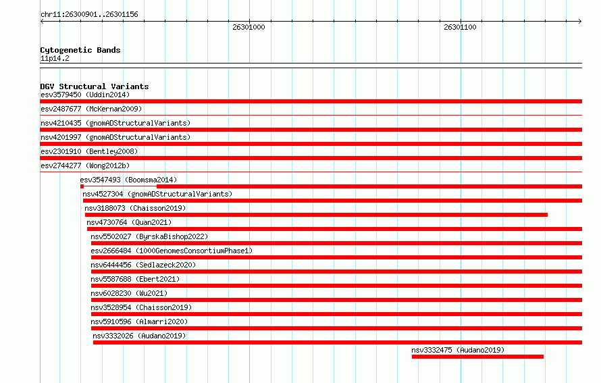Click the red bar under nsv4201997
The image size is (601, 383).
point(311,144)
